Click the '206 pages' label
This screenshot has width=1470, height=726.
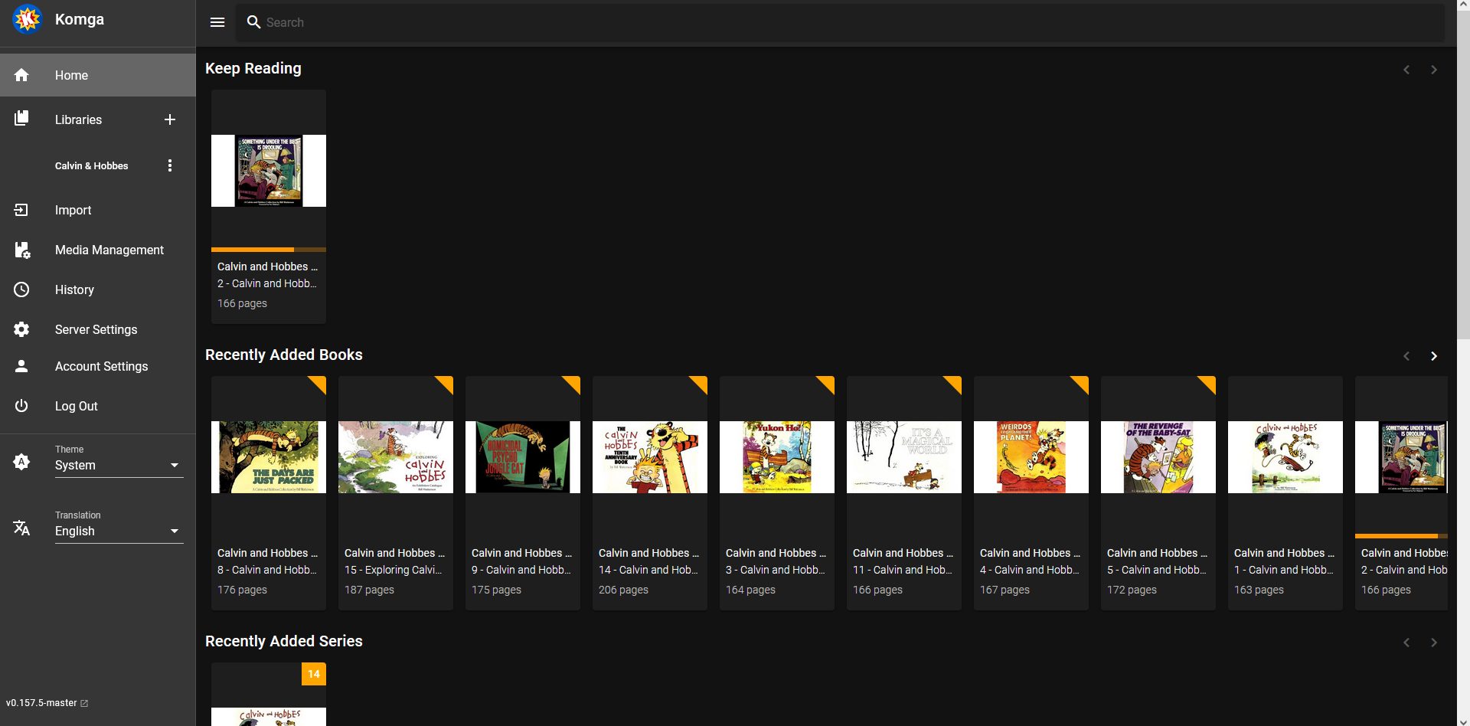pos(623,590)
